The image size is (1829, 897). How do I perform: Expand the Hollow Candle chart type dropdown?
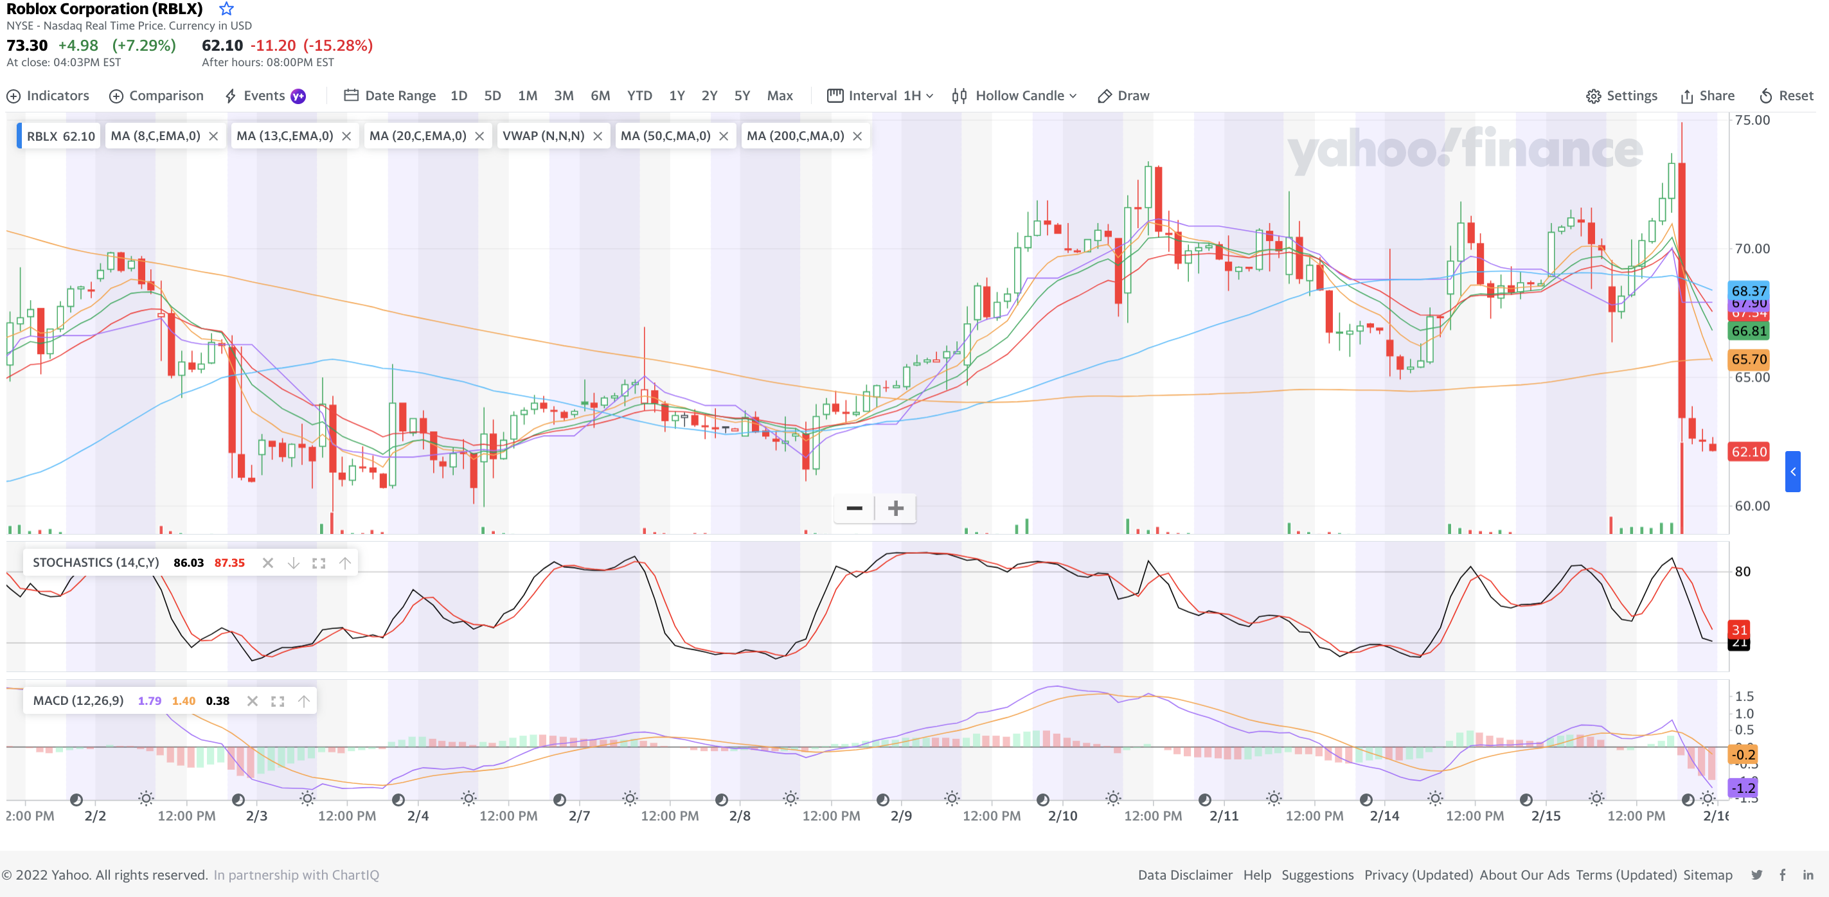pyautogui.click(x=1015, y=96)
